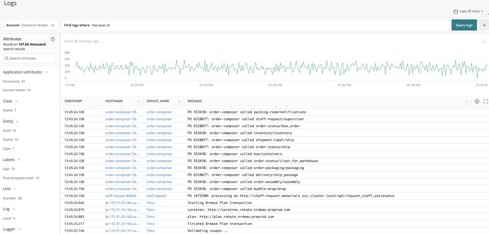Viewport: 489px width, 234px height.
Task: Select the Service Name 14 attribute
Action: pos(17,90)
